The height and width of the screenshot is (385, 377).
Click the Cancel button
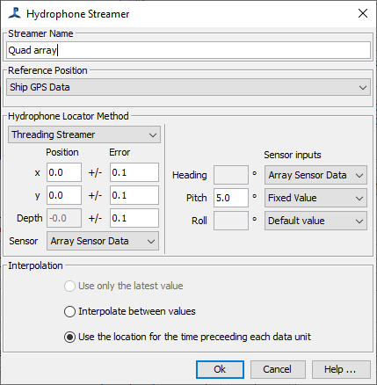278,369
